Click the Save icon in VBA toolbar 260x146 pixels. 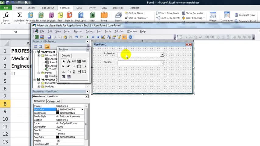pos(49,37)
